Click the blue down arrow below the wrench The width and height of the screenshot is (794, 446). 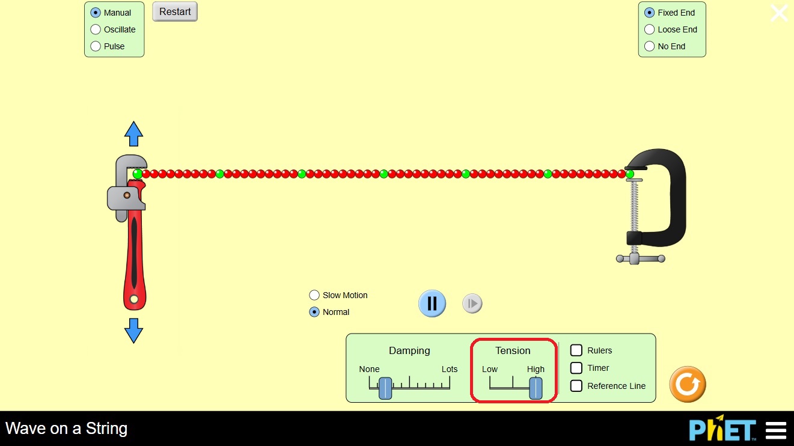[133, 331]
